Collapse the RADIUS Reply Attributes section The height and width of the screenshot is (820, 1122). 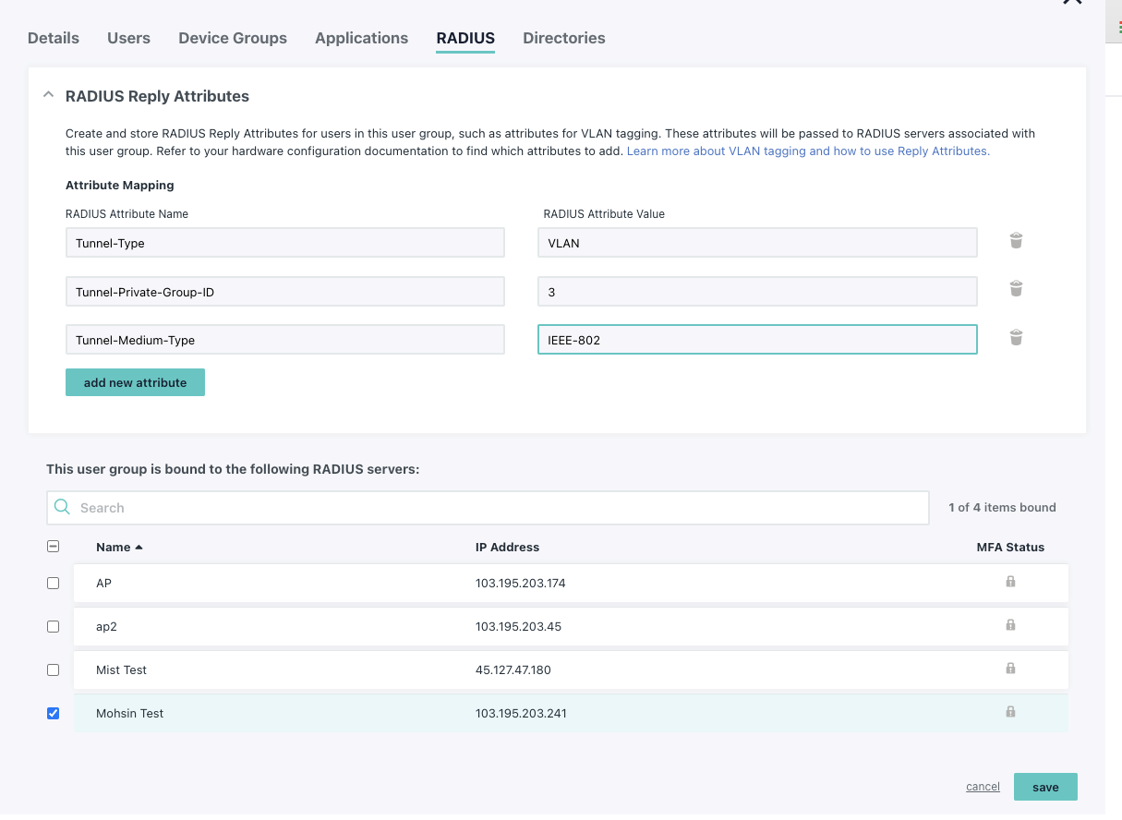[x=46, y=95]
